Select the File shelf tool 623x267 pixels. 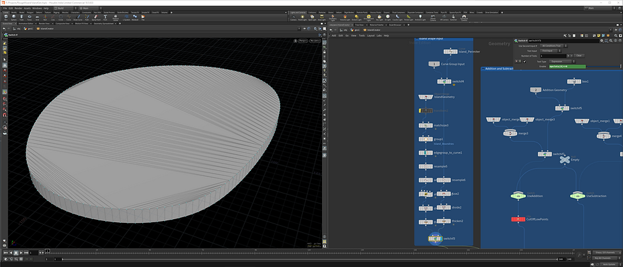tap(143, 17)
